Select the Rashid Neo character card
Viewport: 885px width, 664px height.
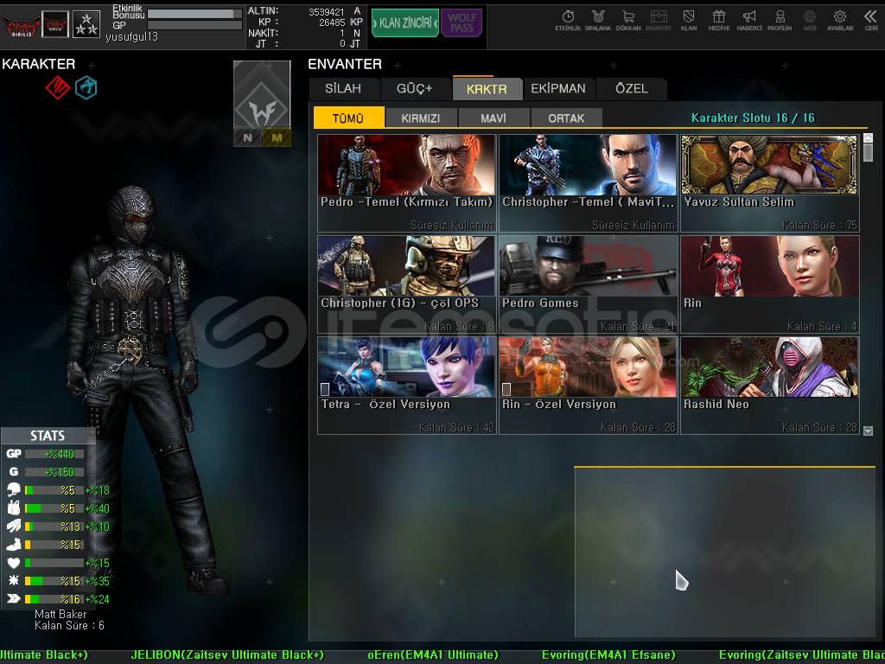(x=770, y=386)
